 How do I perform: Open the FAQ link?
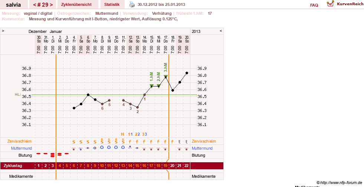click(x=314, y=5)
